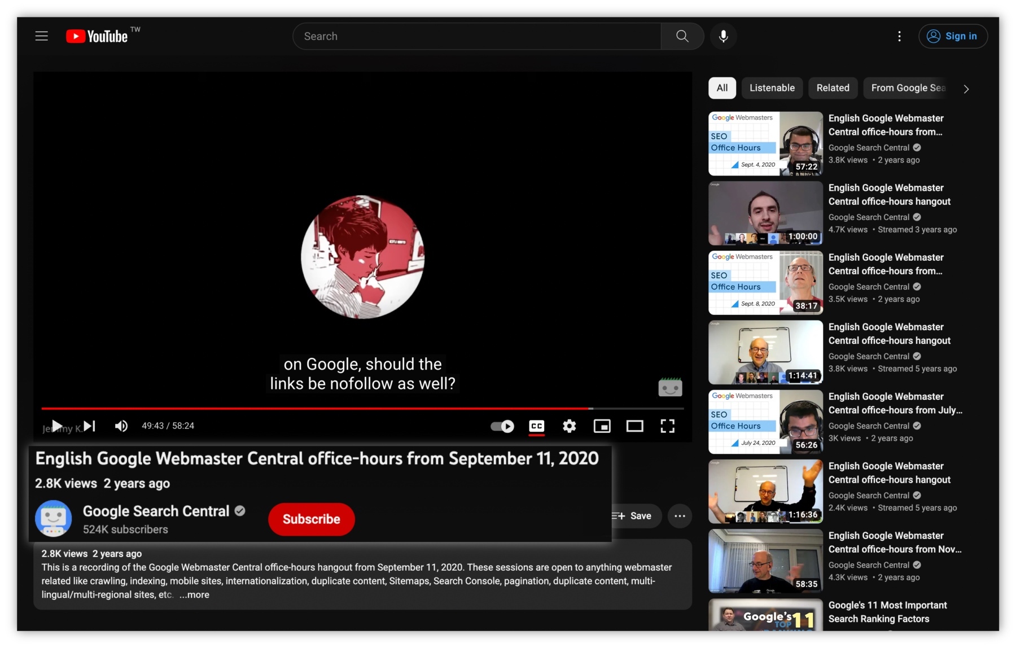Click the Sign in button

point(953,36)
